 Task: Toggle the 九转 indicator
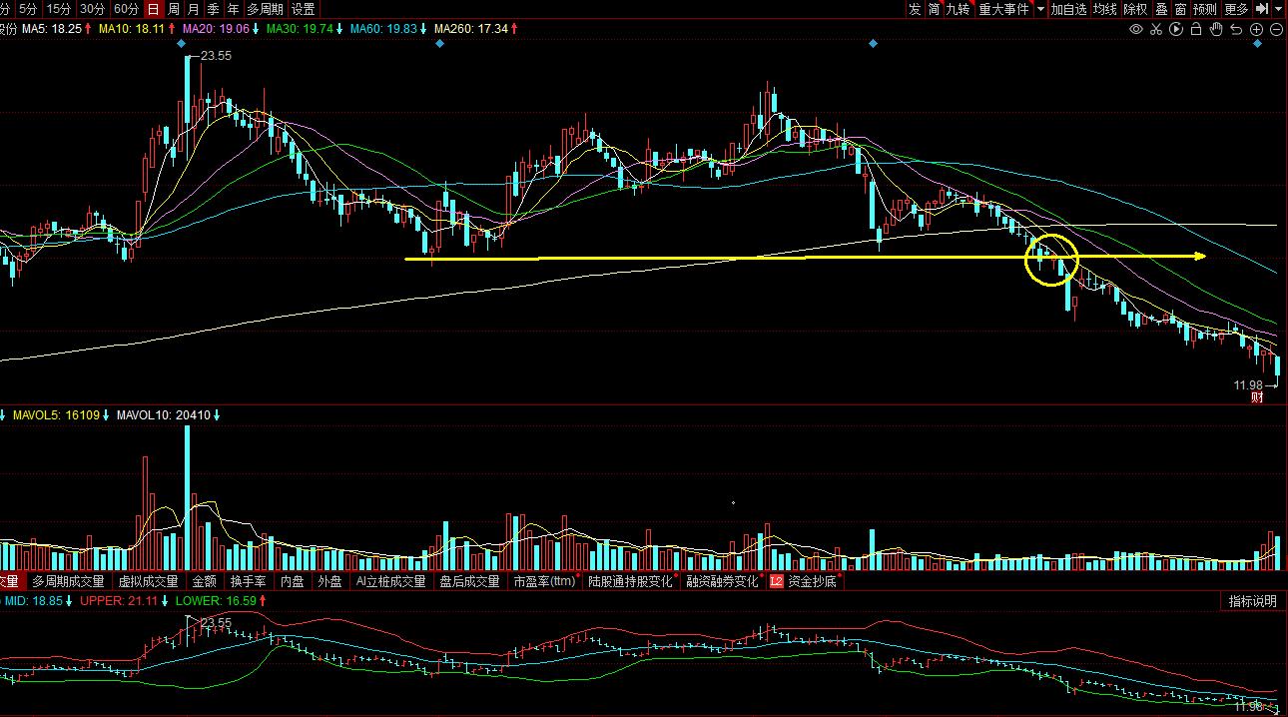(x=959, y=9)
